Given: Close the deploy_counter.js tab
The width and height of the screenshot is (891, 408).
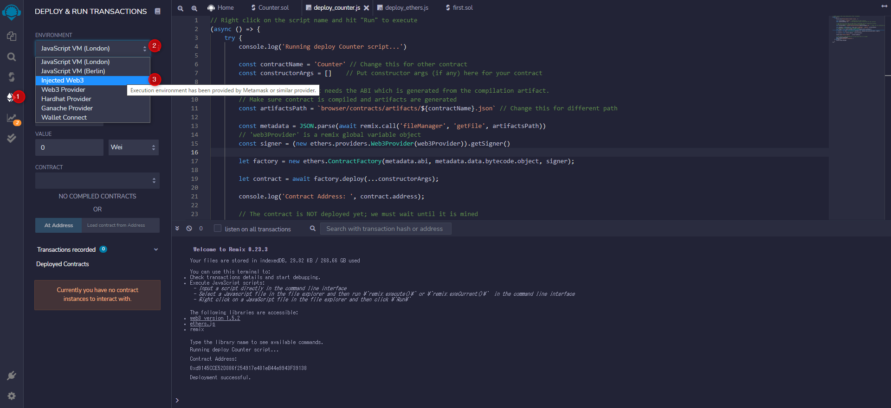Looking at the screenshot, I should tap(367, 8).
